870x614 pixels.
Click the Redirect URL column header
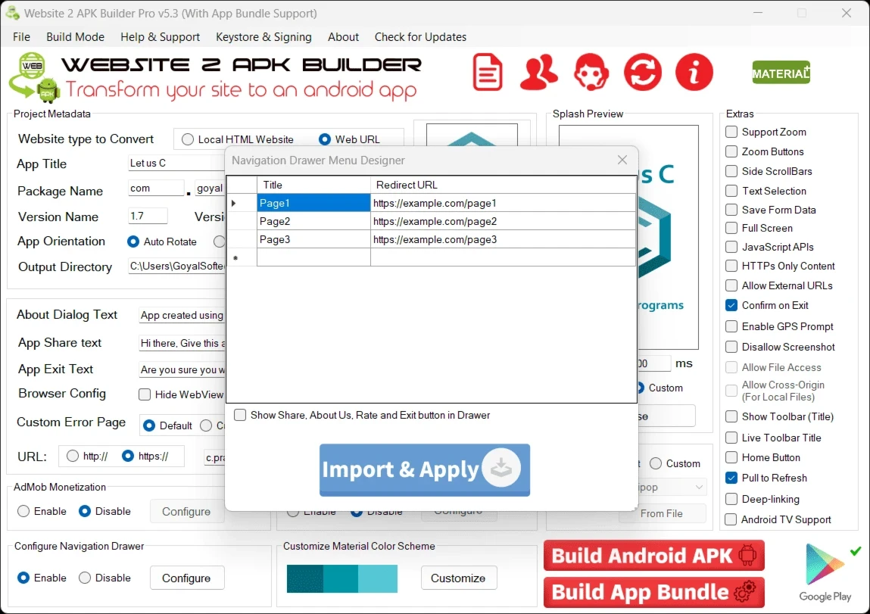pyautogui.click(x=503, y=185)
